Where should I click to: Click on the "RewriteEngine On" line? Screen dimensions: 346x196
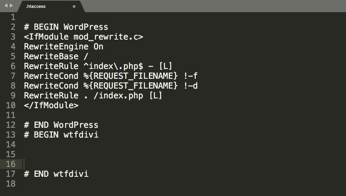pos(63,47)
